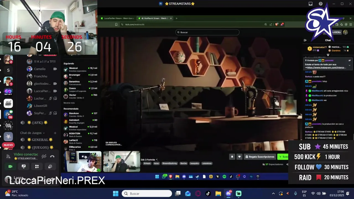The image size is (354, 199).
Task: Open Astrobort recommended channel
Action: click(x=80, y=121)
